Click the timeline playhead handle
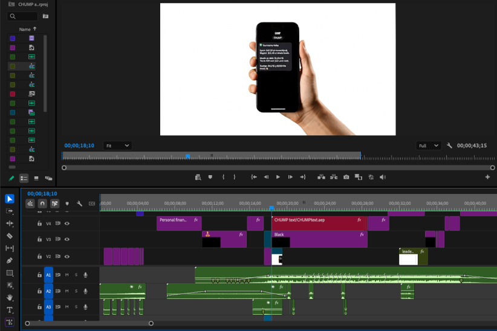 [271, 208]
